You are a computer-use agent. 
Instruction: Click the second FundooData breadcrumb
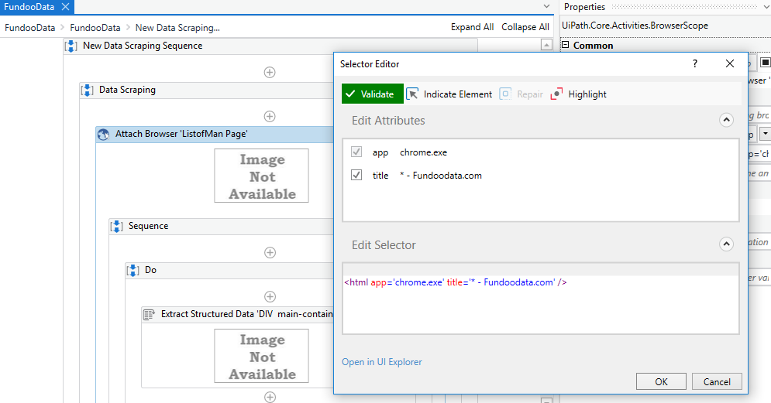pos(95,28)
